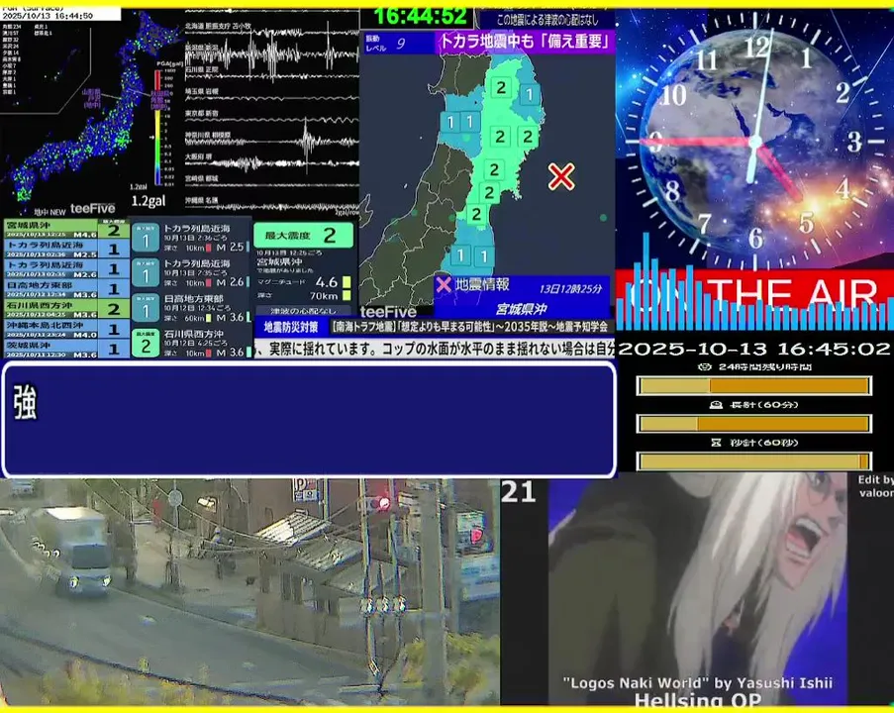Click the clock icon beside 24時間残り時間

click(705, 366)
